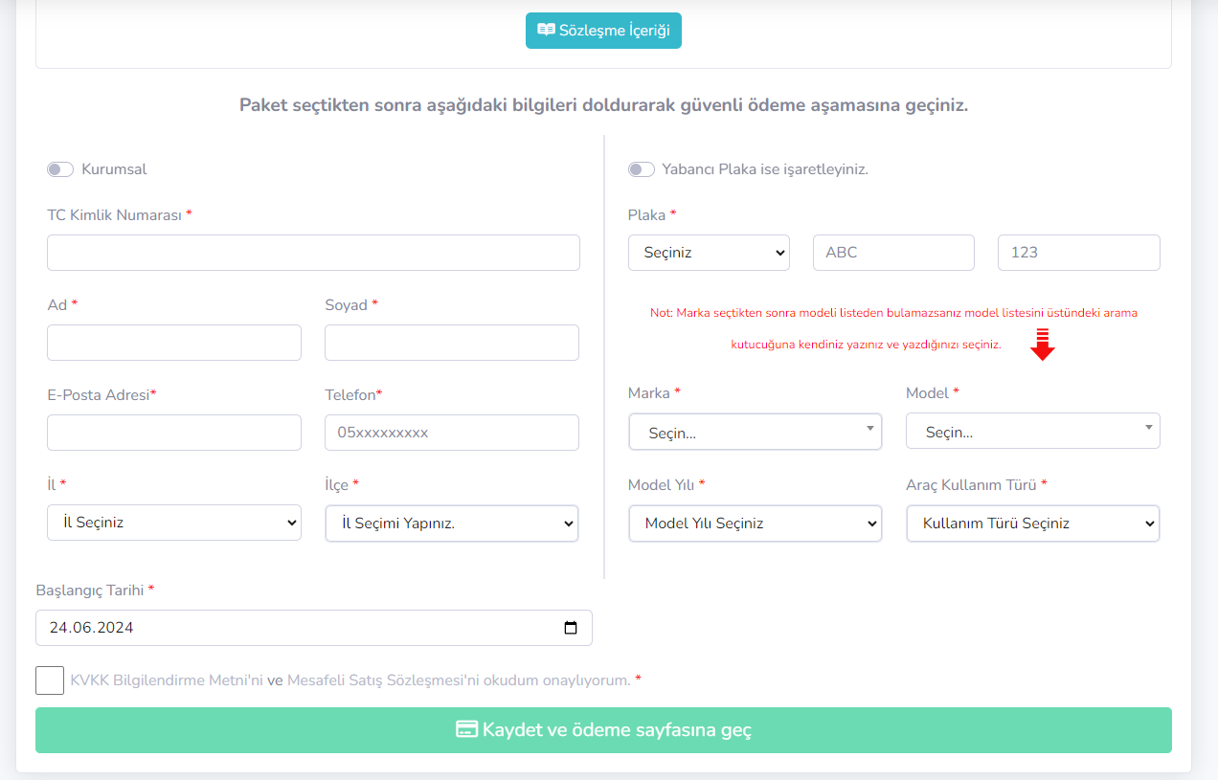Enable the Yabancı Plaka switch
The width and height of the screenshot is (1218, 780).
coord(642,169)
